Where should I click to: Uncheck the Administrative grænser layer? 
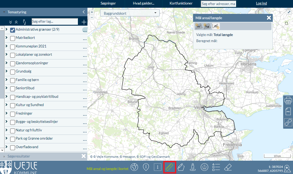(x=12, y=30)
